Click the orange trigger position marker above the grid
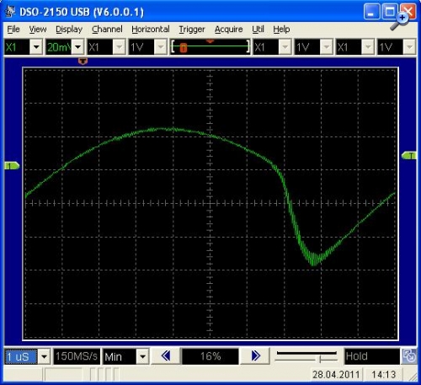 click(x=83, y=61)
